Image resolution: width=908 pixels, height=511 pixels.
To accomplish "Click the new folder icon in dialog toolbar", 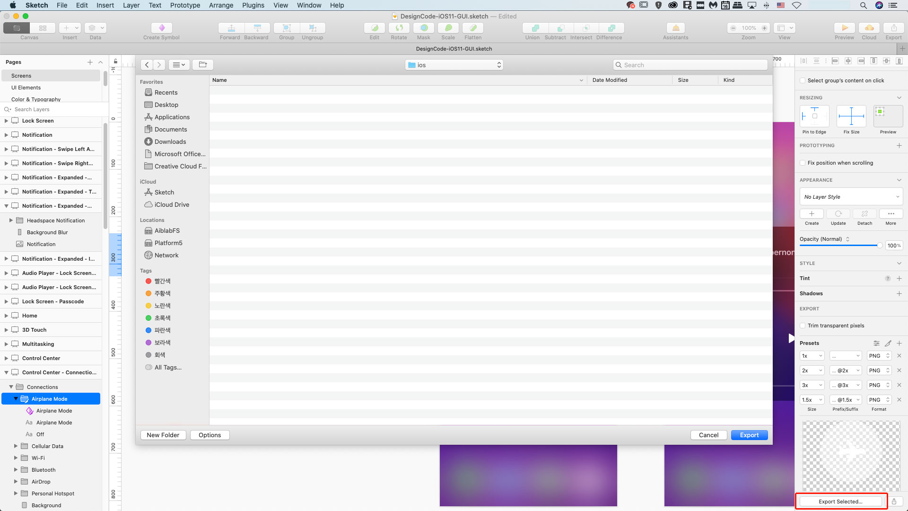I will [x=202, y=65].
